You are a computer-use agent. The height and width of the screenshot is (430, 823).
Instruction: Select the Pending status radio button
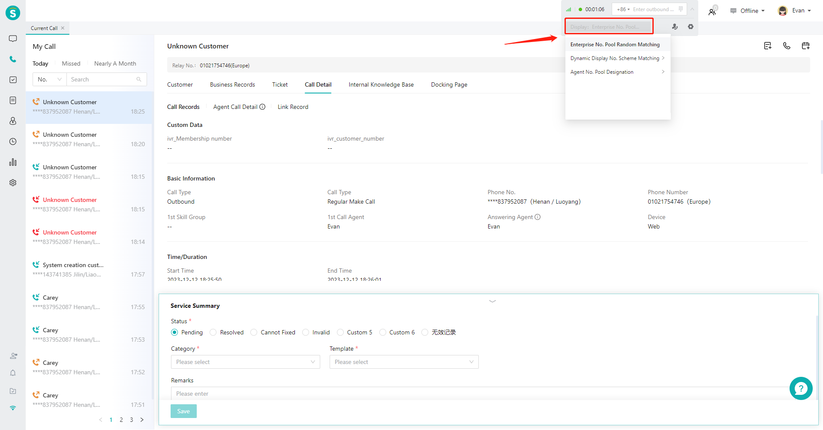(x=174, y=332)
